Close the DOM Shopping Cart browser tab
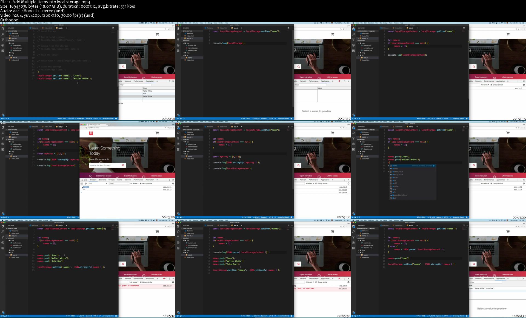 [x=107, y=125]
